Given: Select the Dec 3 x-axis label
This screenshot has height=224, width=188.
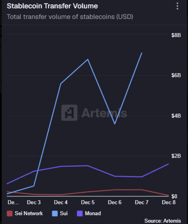Looking at the screenshot, I should pyautogui.click(x=34, y=202).
